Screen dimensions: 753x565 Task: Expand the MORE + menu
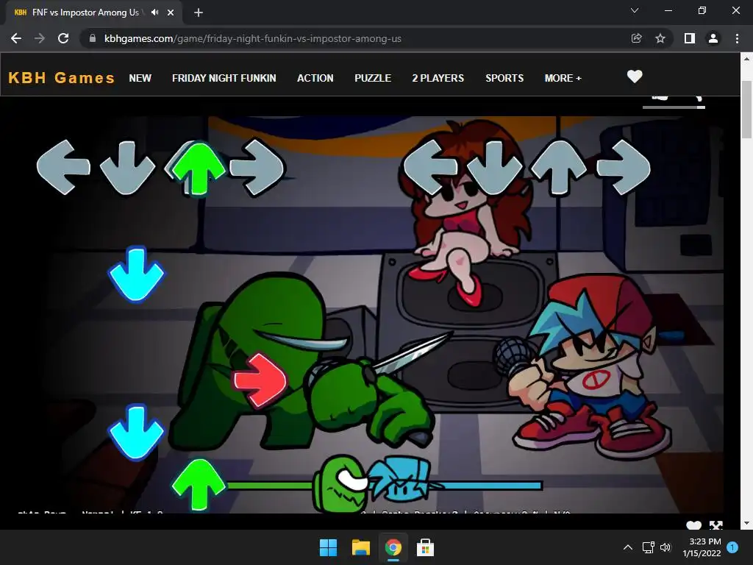(563, 78)
